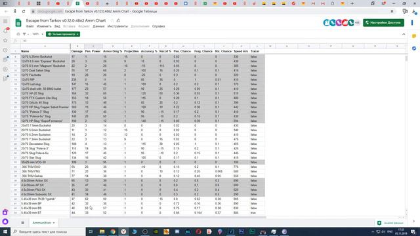Open the zoom 100% dropdown

click(x=37, y=34)
